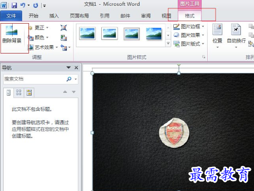Click the previous result up arrow
This screenshot has width=254, height=191.
(x=65, y=92)
